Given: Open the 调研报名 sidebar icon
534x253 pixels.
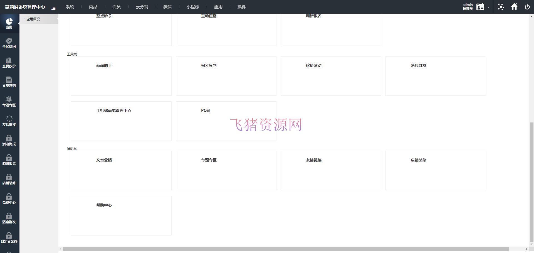Looking at the screenshot, I should point(9,160).
